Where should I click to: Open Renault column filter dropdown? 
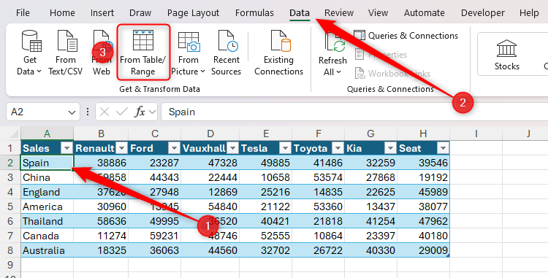tap(121, 148)
